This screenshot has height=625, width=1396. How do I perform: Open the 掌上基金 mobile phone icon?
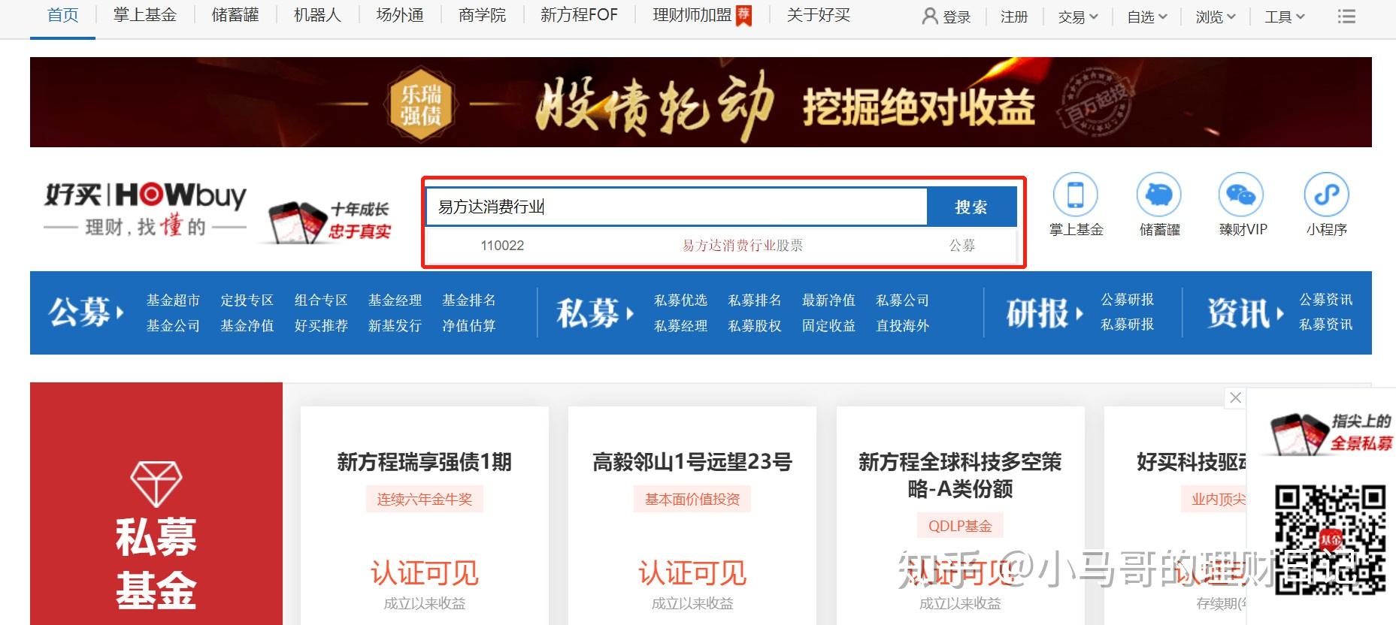click(1076, 195)
